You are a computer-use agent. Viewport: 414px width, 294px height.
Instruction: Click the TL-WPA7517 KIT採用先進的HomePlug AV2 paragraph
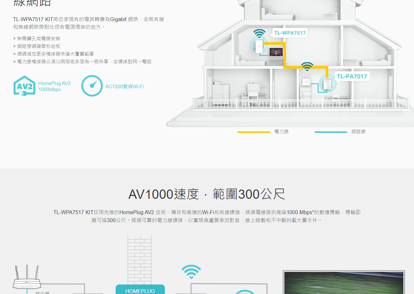(207, 216)
